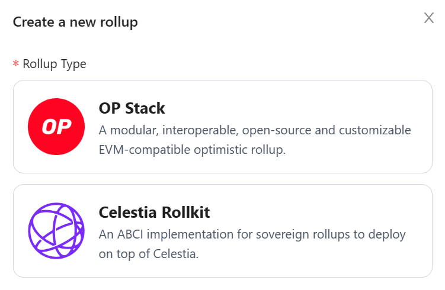The image size is (445, 290).
Task: Click the Rollup Type field label
Action: coord(54,64)
